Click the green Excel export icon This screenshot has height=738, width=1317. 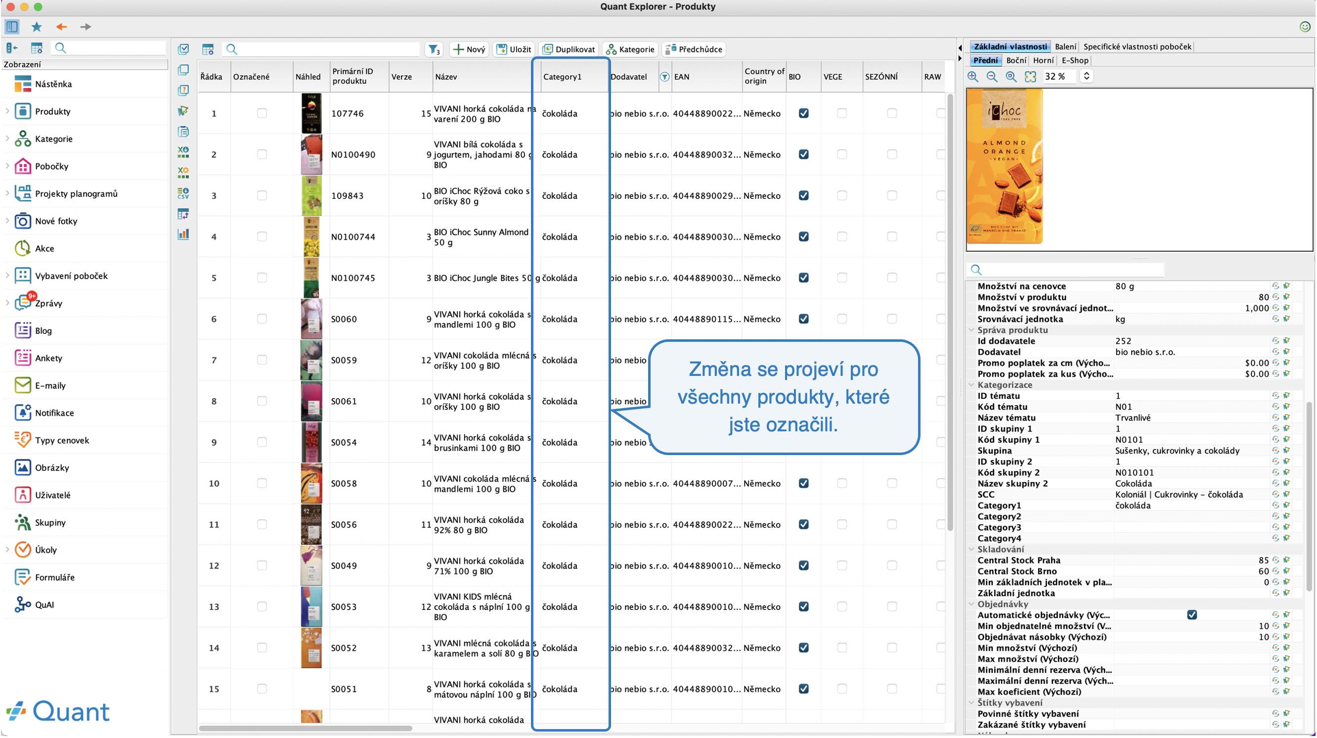click(x=183, y=152)
